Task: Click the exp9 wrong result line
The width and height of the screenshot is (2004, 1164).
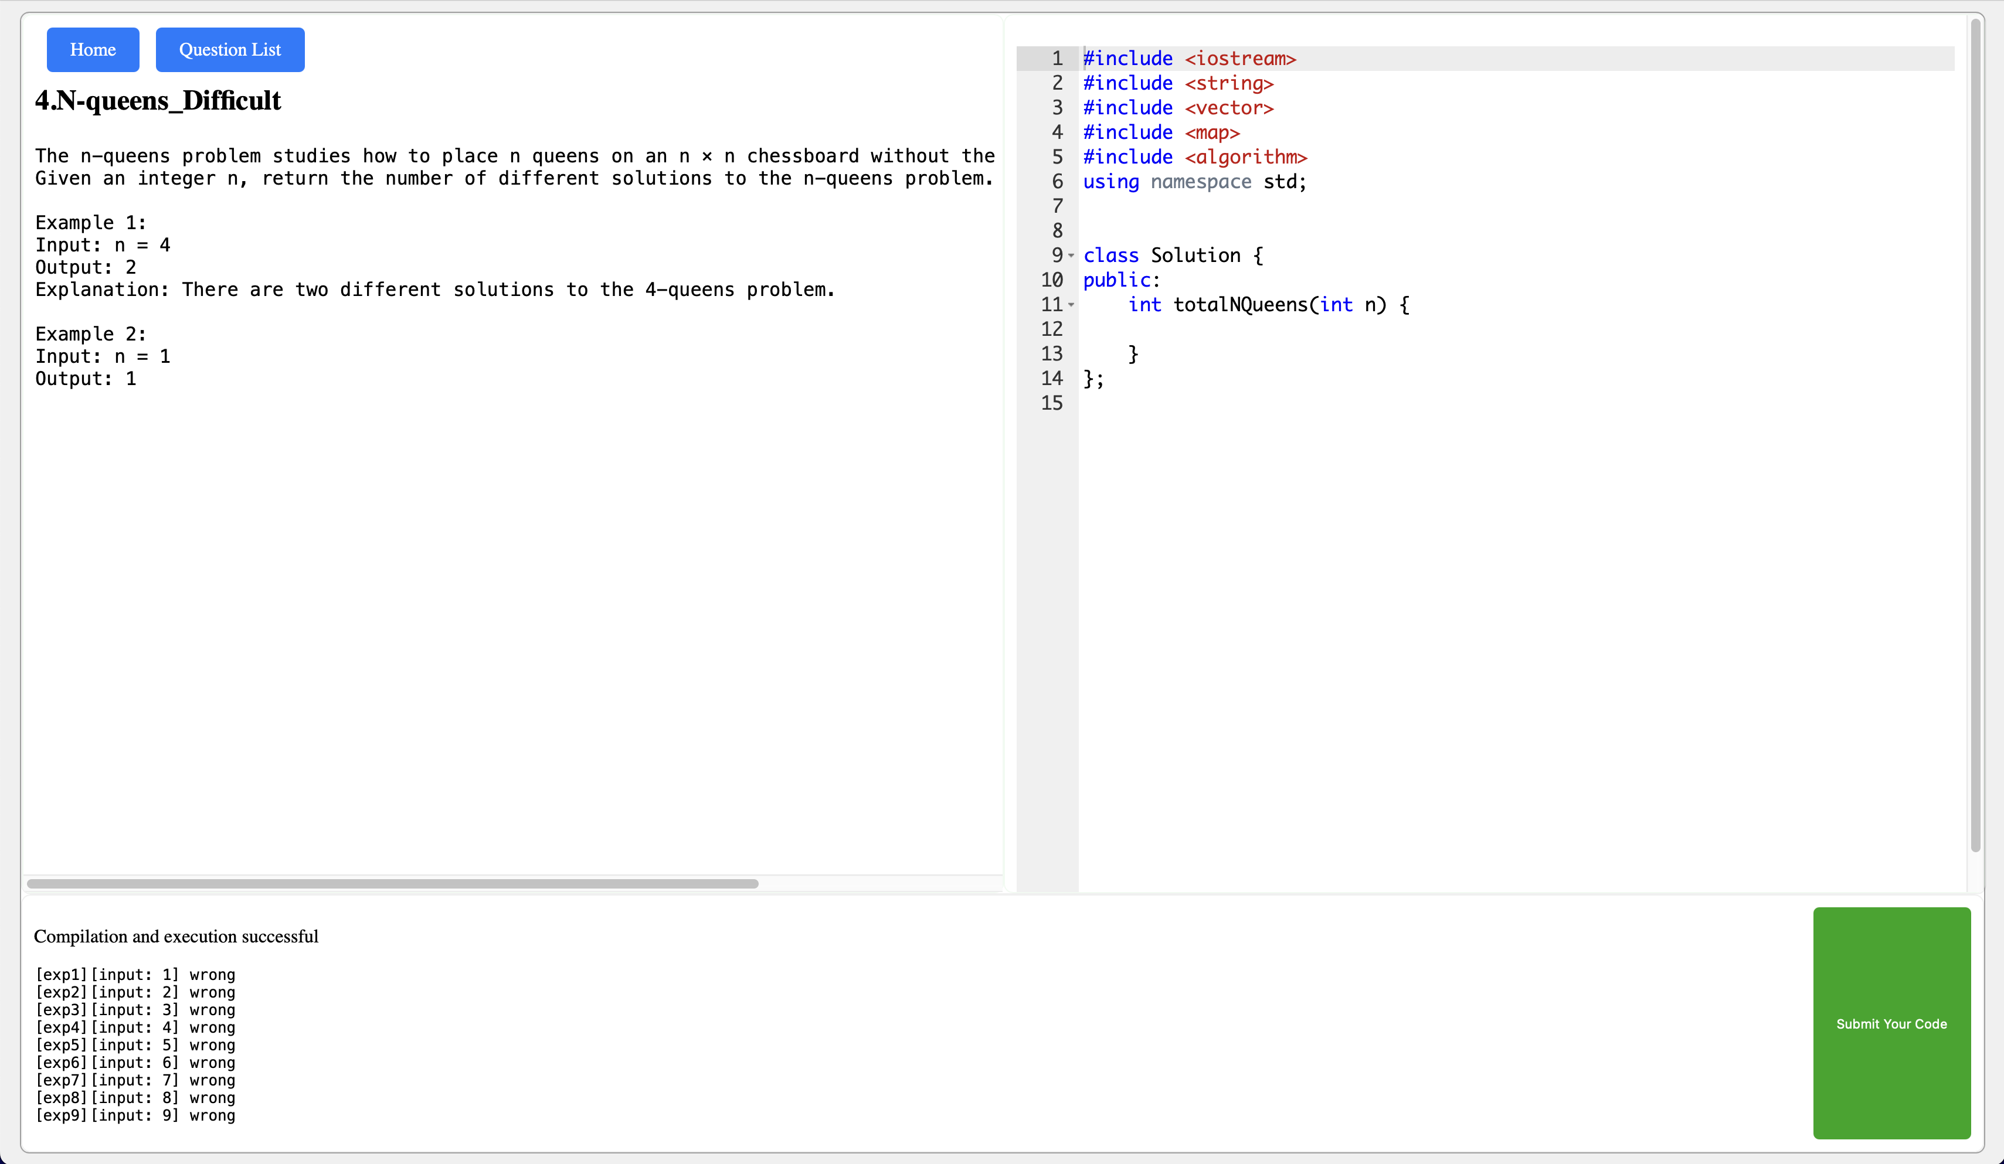Action: point(135,1115)
